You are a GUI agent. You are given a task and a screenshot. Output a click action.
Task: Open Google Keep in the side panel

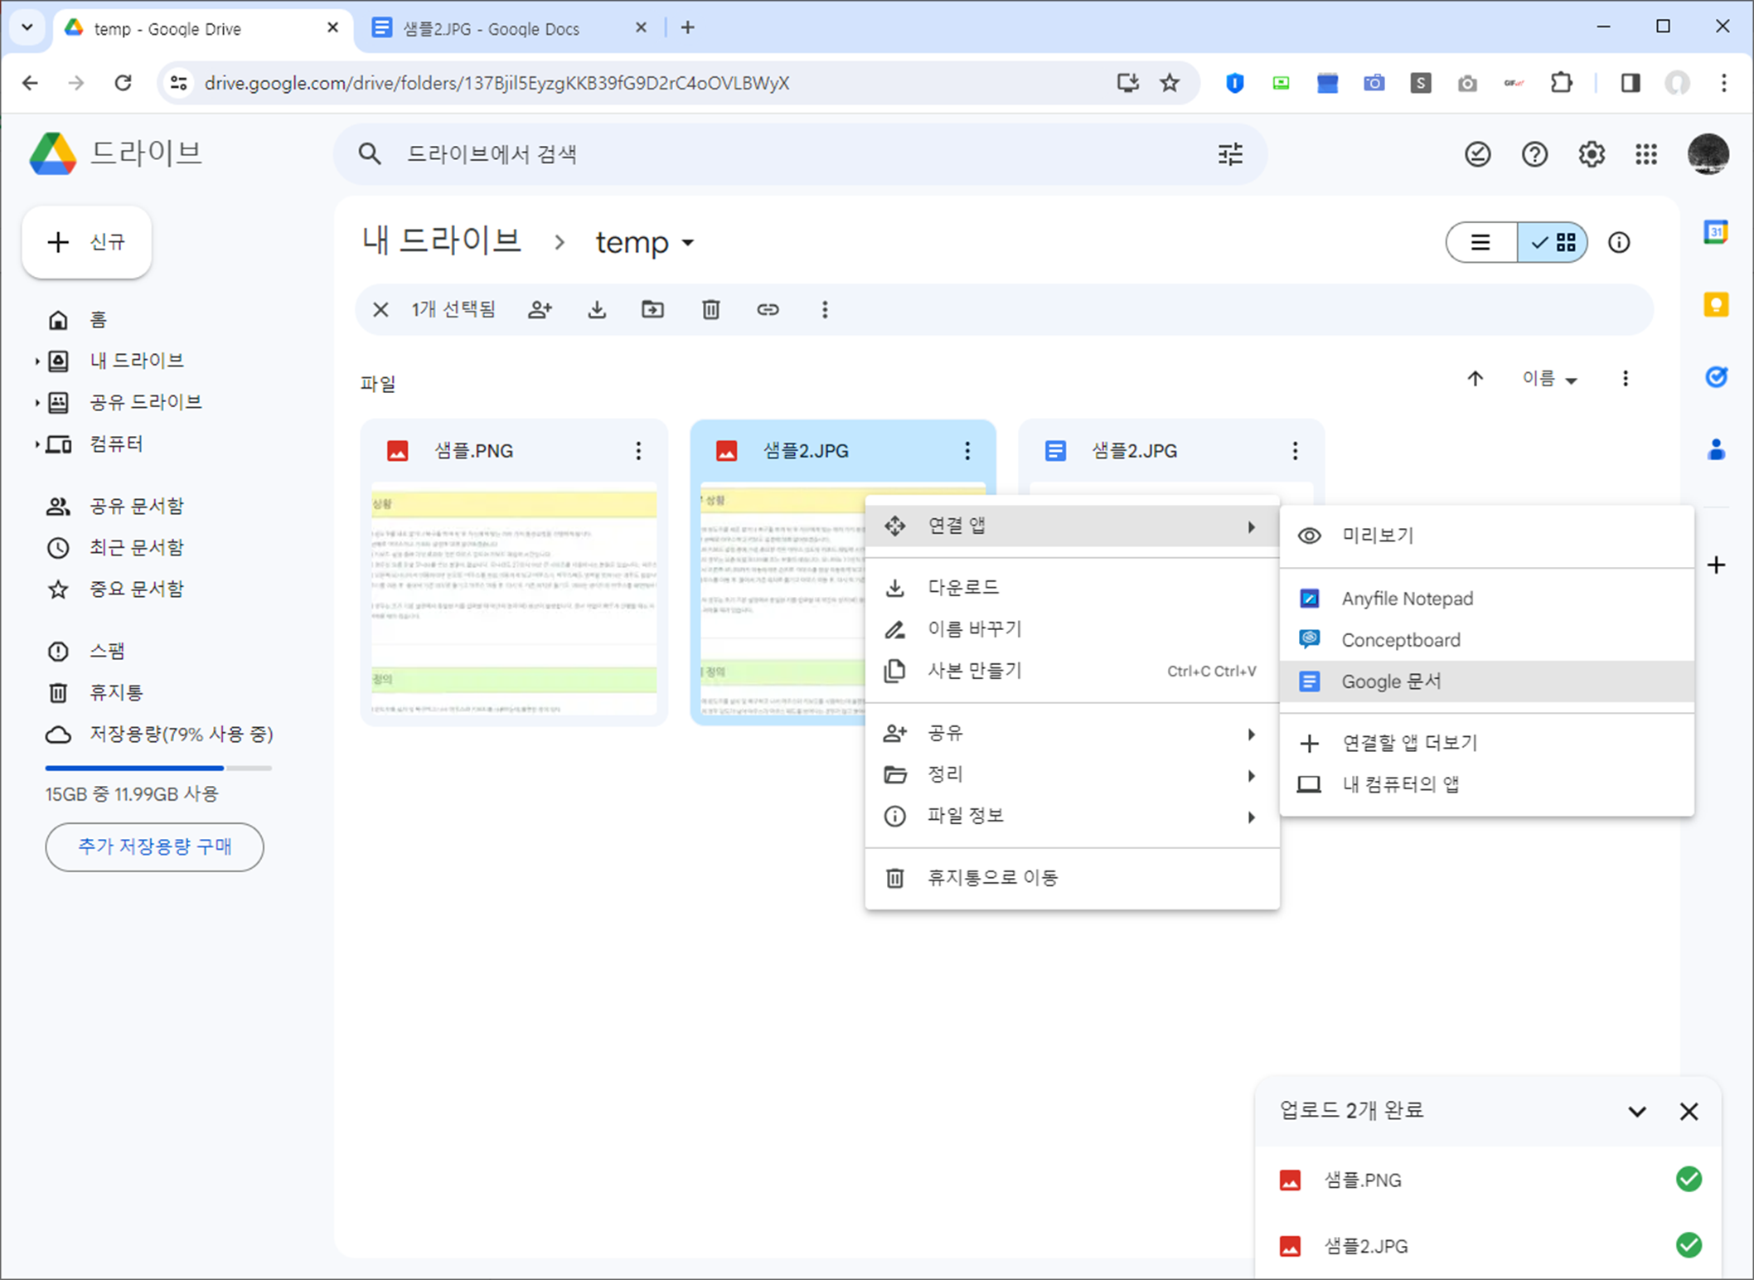point(1715,305)
